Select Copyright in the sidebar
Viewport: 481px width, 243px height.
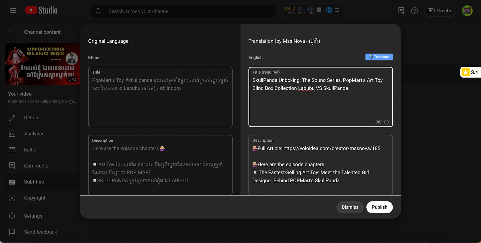(x=35, y=198)
